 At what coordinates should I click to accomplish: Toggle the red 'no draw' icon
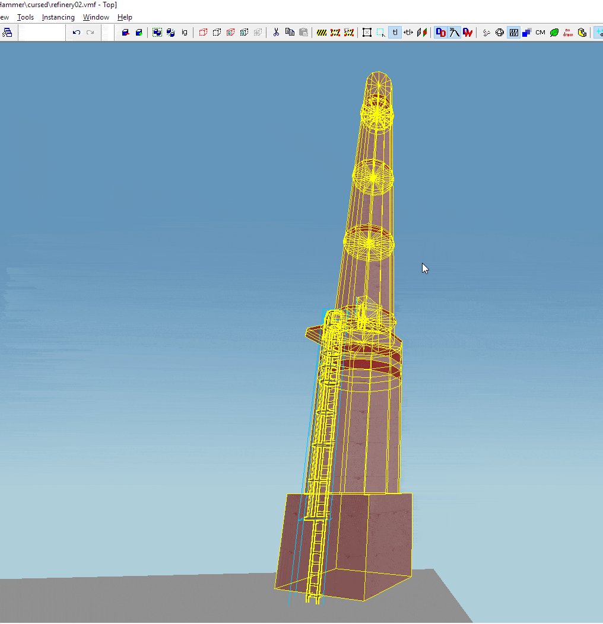pos(568,32)
